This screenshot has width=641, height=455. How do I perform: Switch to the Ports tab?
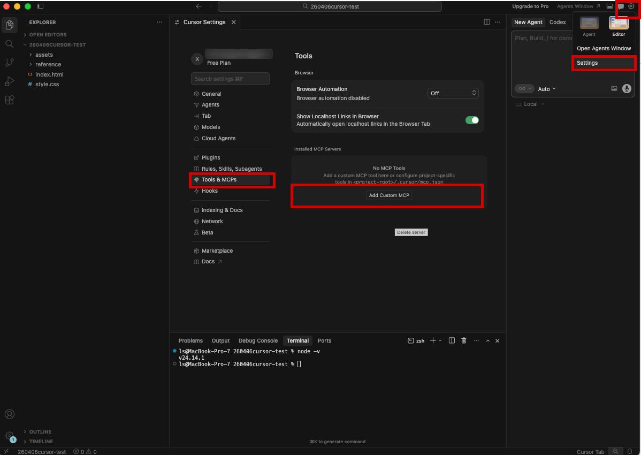pyautogui.click(x=324, y=340)
